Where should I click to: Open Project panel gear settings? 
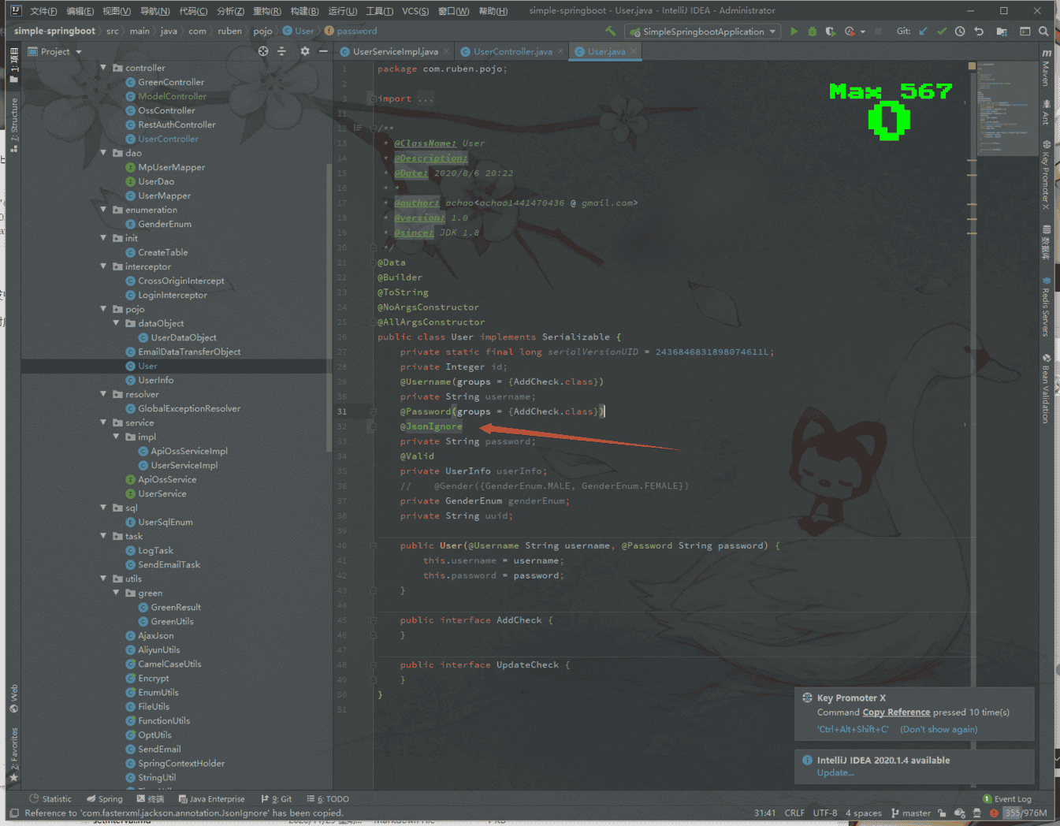305,51
